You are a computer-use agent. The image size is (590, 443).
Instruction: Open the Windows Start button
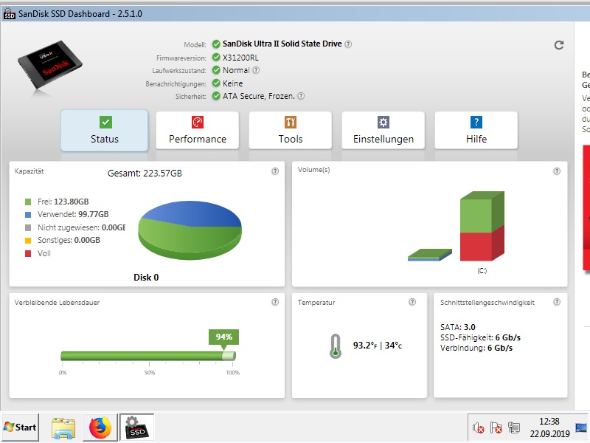pos(21,427)
